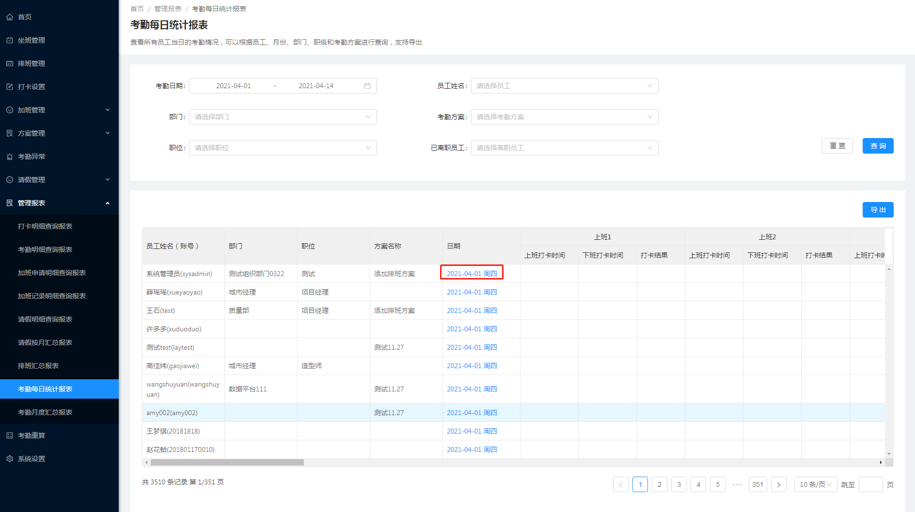Click 管理报表 breadcrumb link
915x512 pixels.
pyautogui.click(x=168, y=9)
